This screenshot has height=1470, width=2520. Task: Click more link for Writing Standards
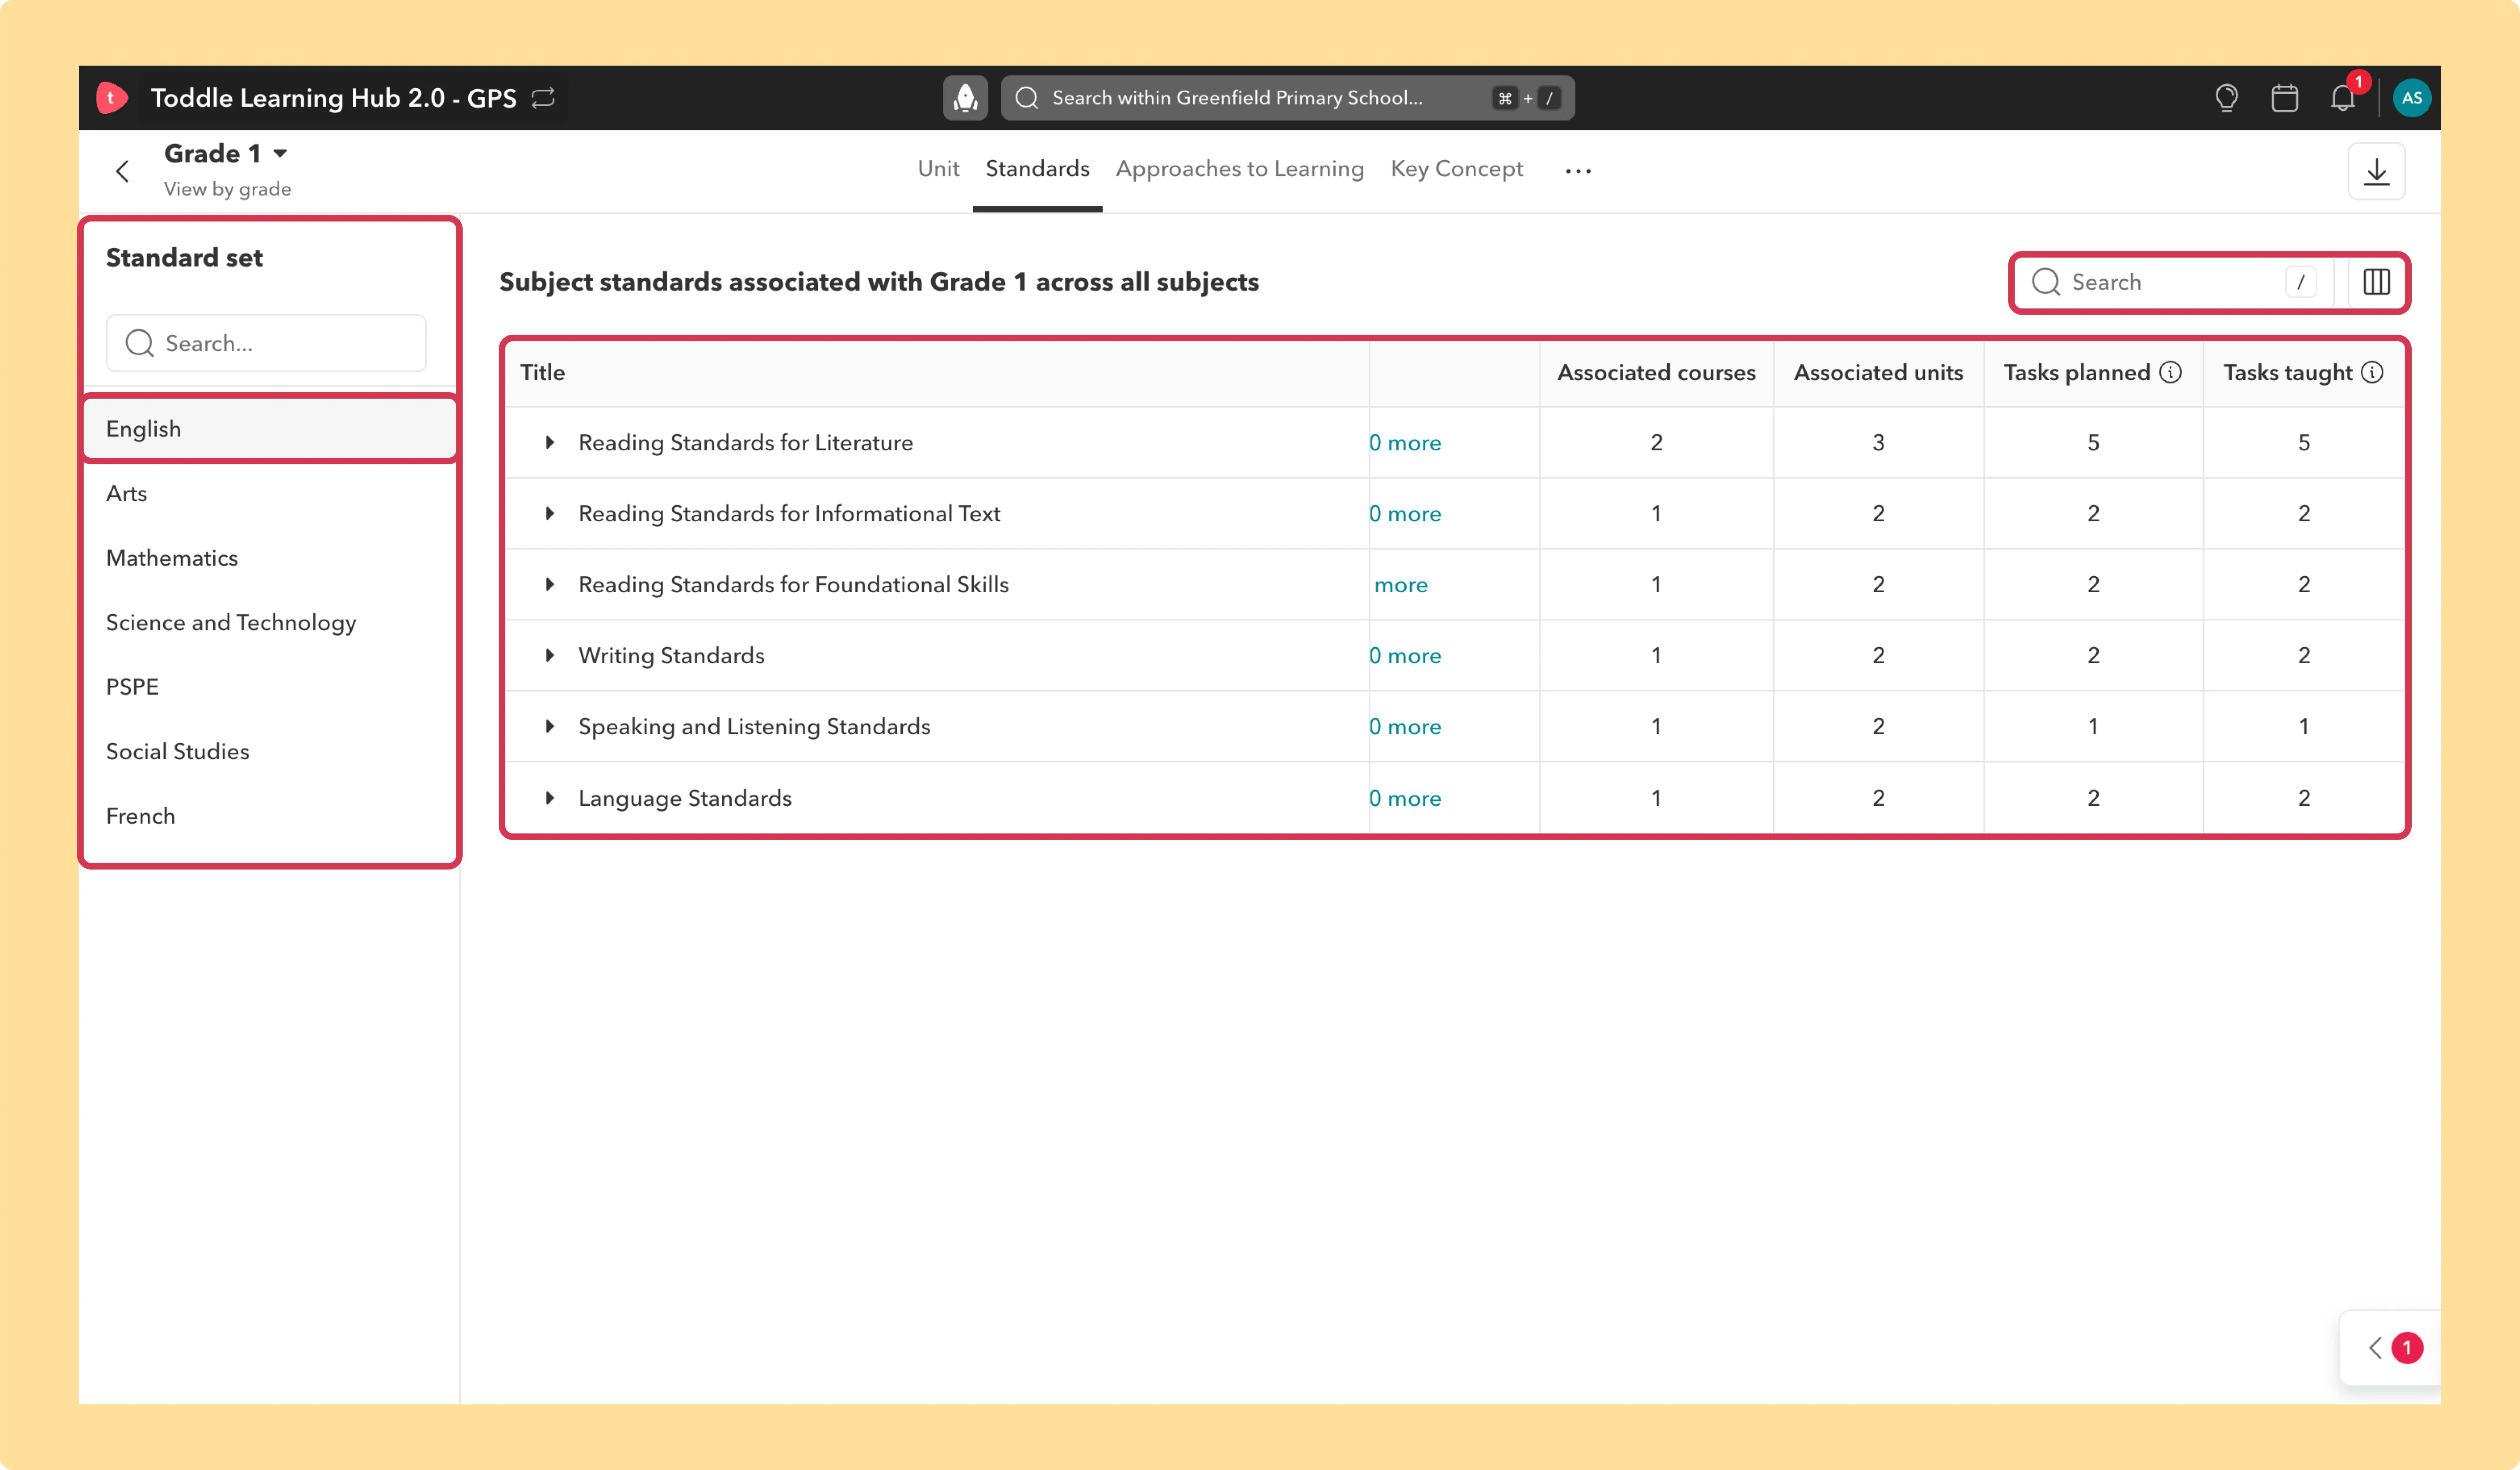coord(1405,656)
